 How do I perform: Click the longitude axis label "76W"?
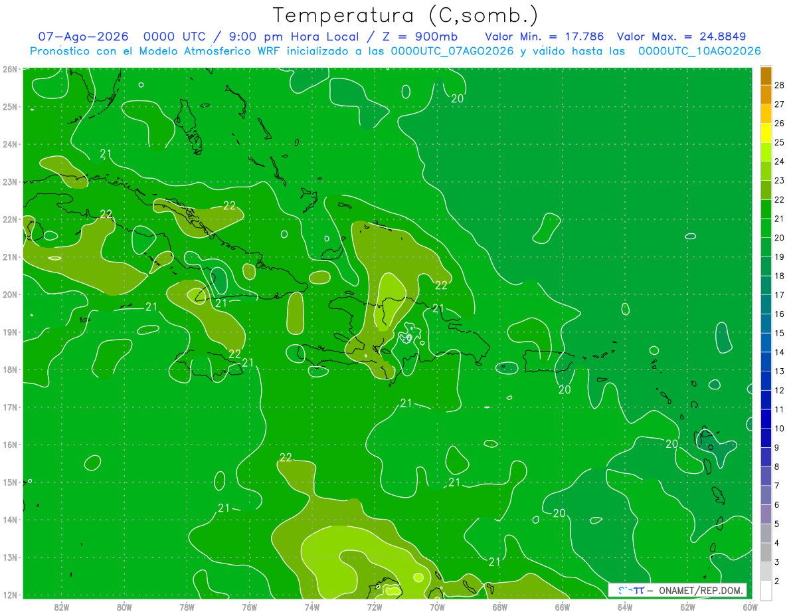249,607
